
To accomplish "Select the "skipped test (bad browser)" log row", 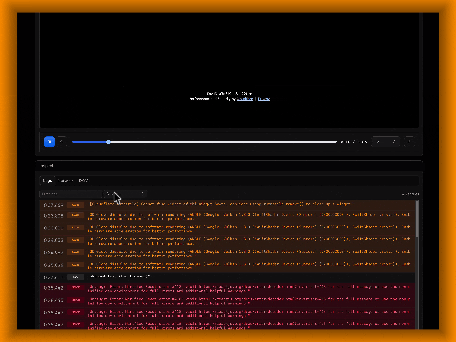I will [227, 277].
